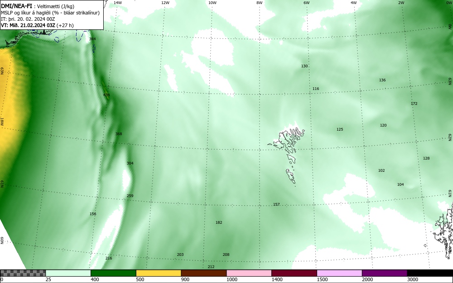The image size is (453, 283).
Task: Click the IT: þri. 20. 02. 2024 00Z text
Action: pos(28,19)
